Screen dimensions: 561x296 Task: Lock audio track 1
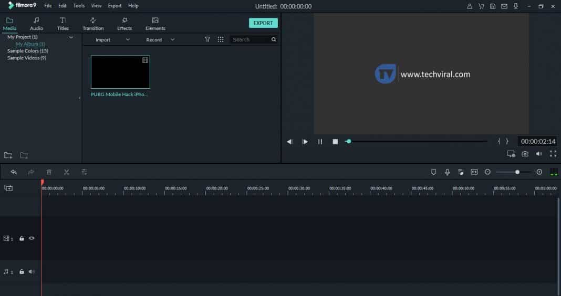tap(22, 272)
